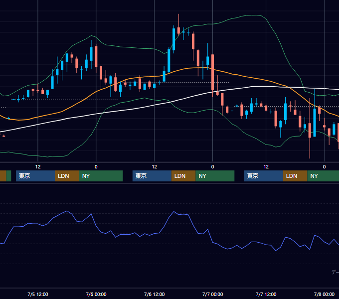Select the LDN session block on 7/6
This screenshot has height=299, width=339.
[183, 176]
